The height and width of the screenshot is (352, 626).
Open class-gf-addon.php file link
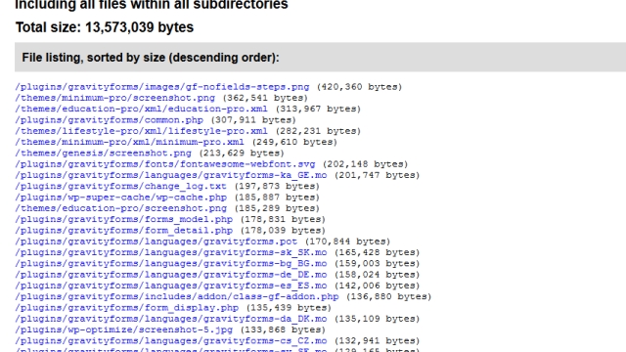point(177,296)
